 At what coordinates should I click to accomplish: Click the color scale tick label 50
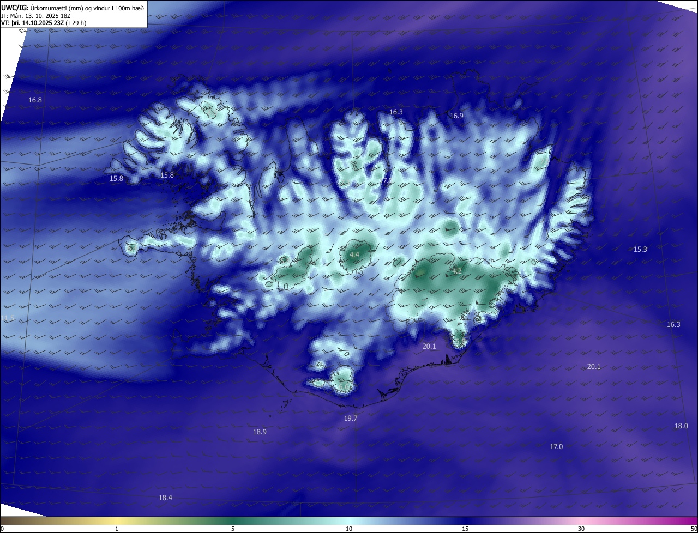(x=694, y=529)
